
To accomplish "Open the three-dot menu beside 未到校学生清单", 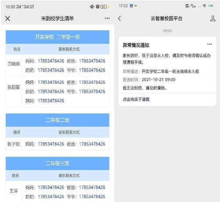I will click(x=107, y=18).
